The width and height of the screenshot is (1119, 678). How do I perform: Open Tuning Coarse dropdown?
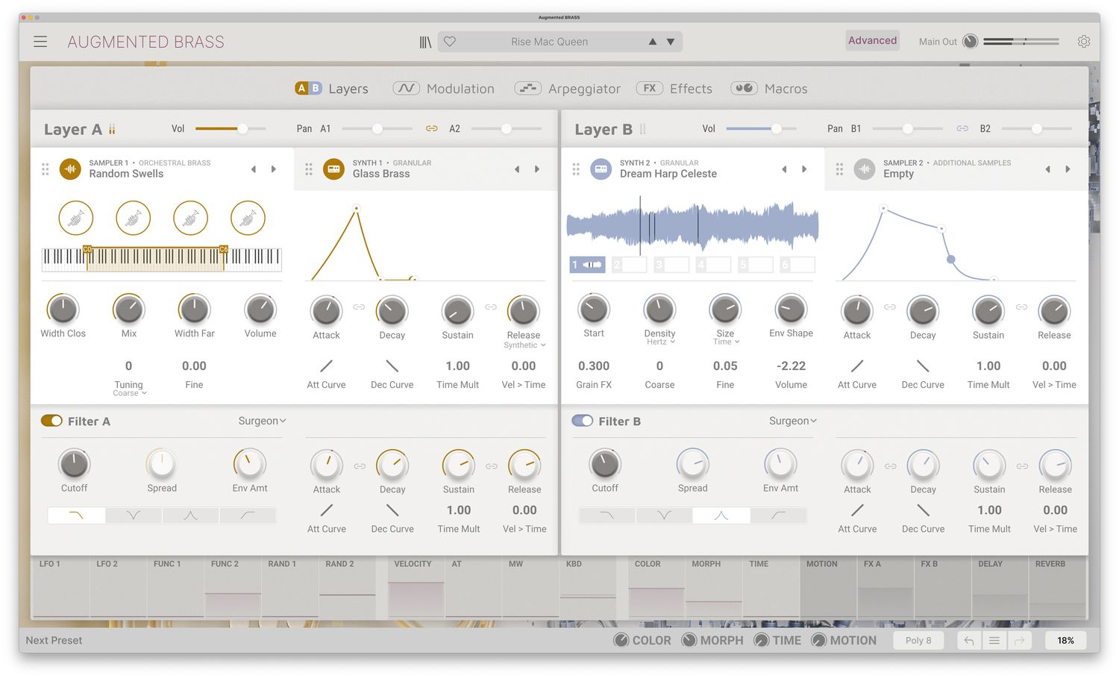point(129,393)
